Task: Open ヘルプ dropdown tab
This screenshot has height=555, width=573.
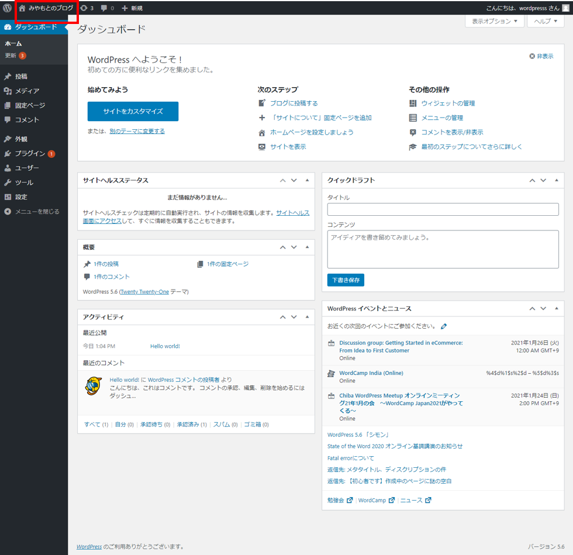Action: [546, 21]
